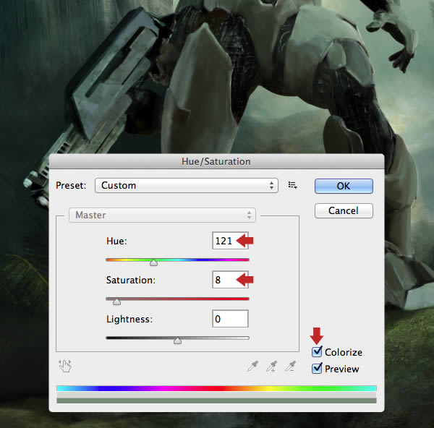The height and width of the screenshot is (428, 434).
Task: Click the Hue value field showing 121
Action: point(230,241)
